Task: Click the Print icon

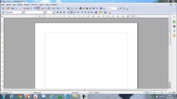Action: tap(28, 8)
